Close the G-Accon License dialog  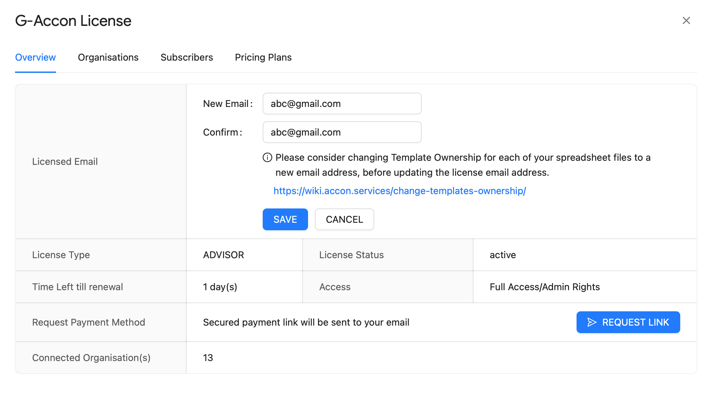click(x=686, y=21)
